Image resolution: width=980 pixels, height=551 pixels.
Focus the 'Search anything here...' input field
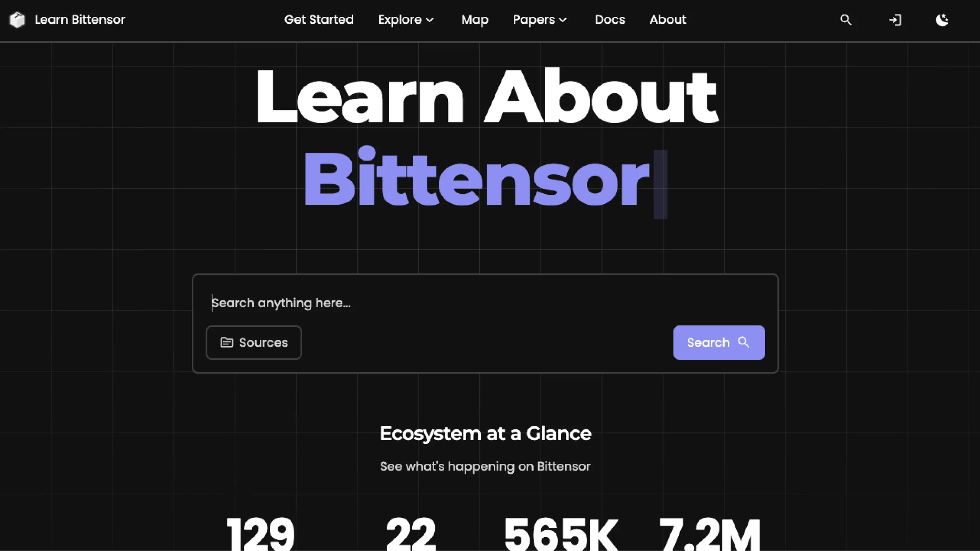pos(485,303)
